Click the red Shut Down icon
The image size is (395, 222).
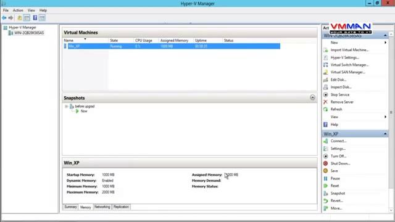tap(325, 163)
